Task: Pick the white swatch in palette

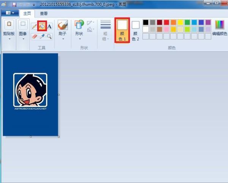Action: [146, 29]
